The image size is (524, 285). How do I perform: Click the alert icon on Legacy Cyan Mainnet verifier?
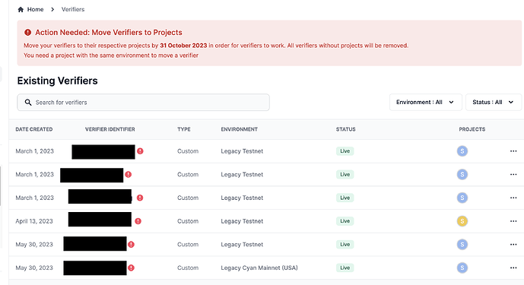pyautogui.click(x=131, y=268)
